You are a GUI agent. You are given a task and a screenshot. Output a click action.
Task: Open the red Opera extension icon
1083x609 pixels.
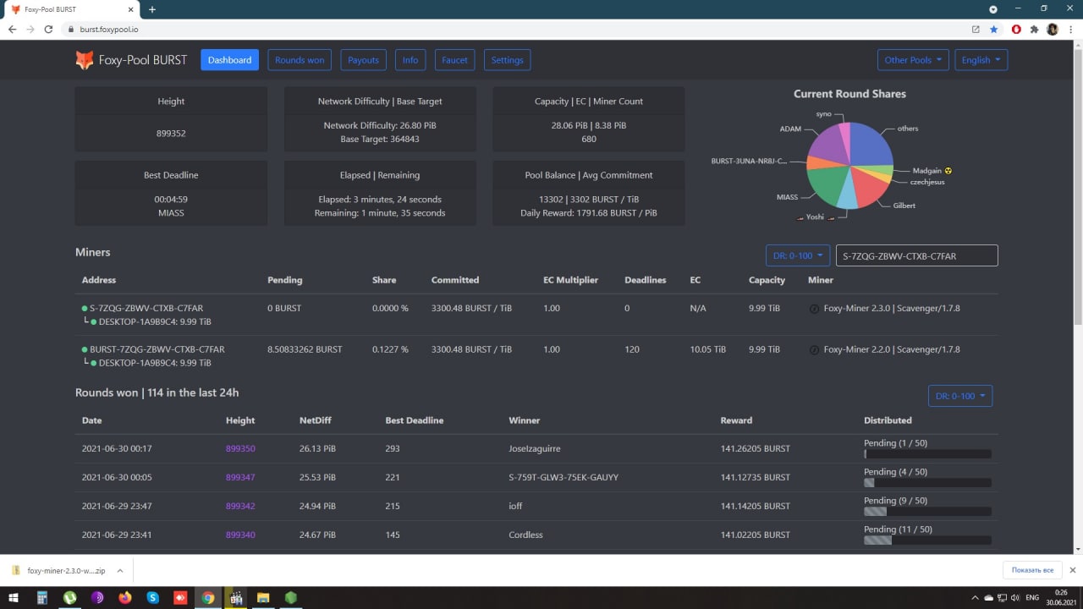pyautogui.click(x=1016, y=29)
